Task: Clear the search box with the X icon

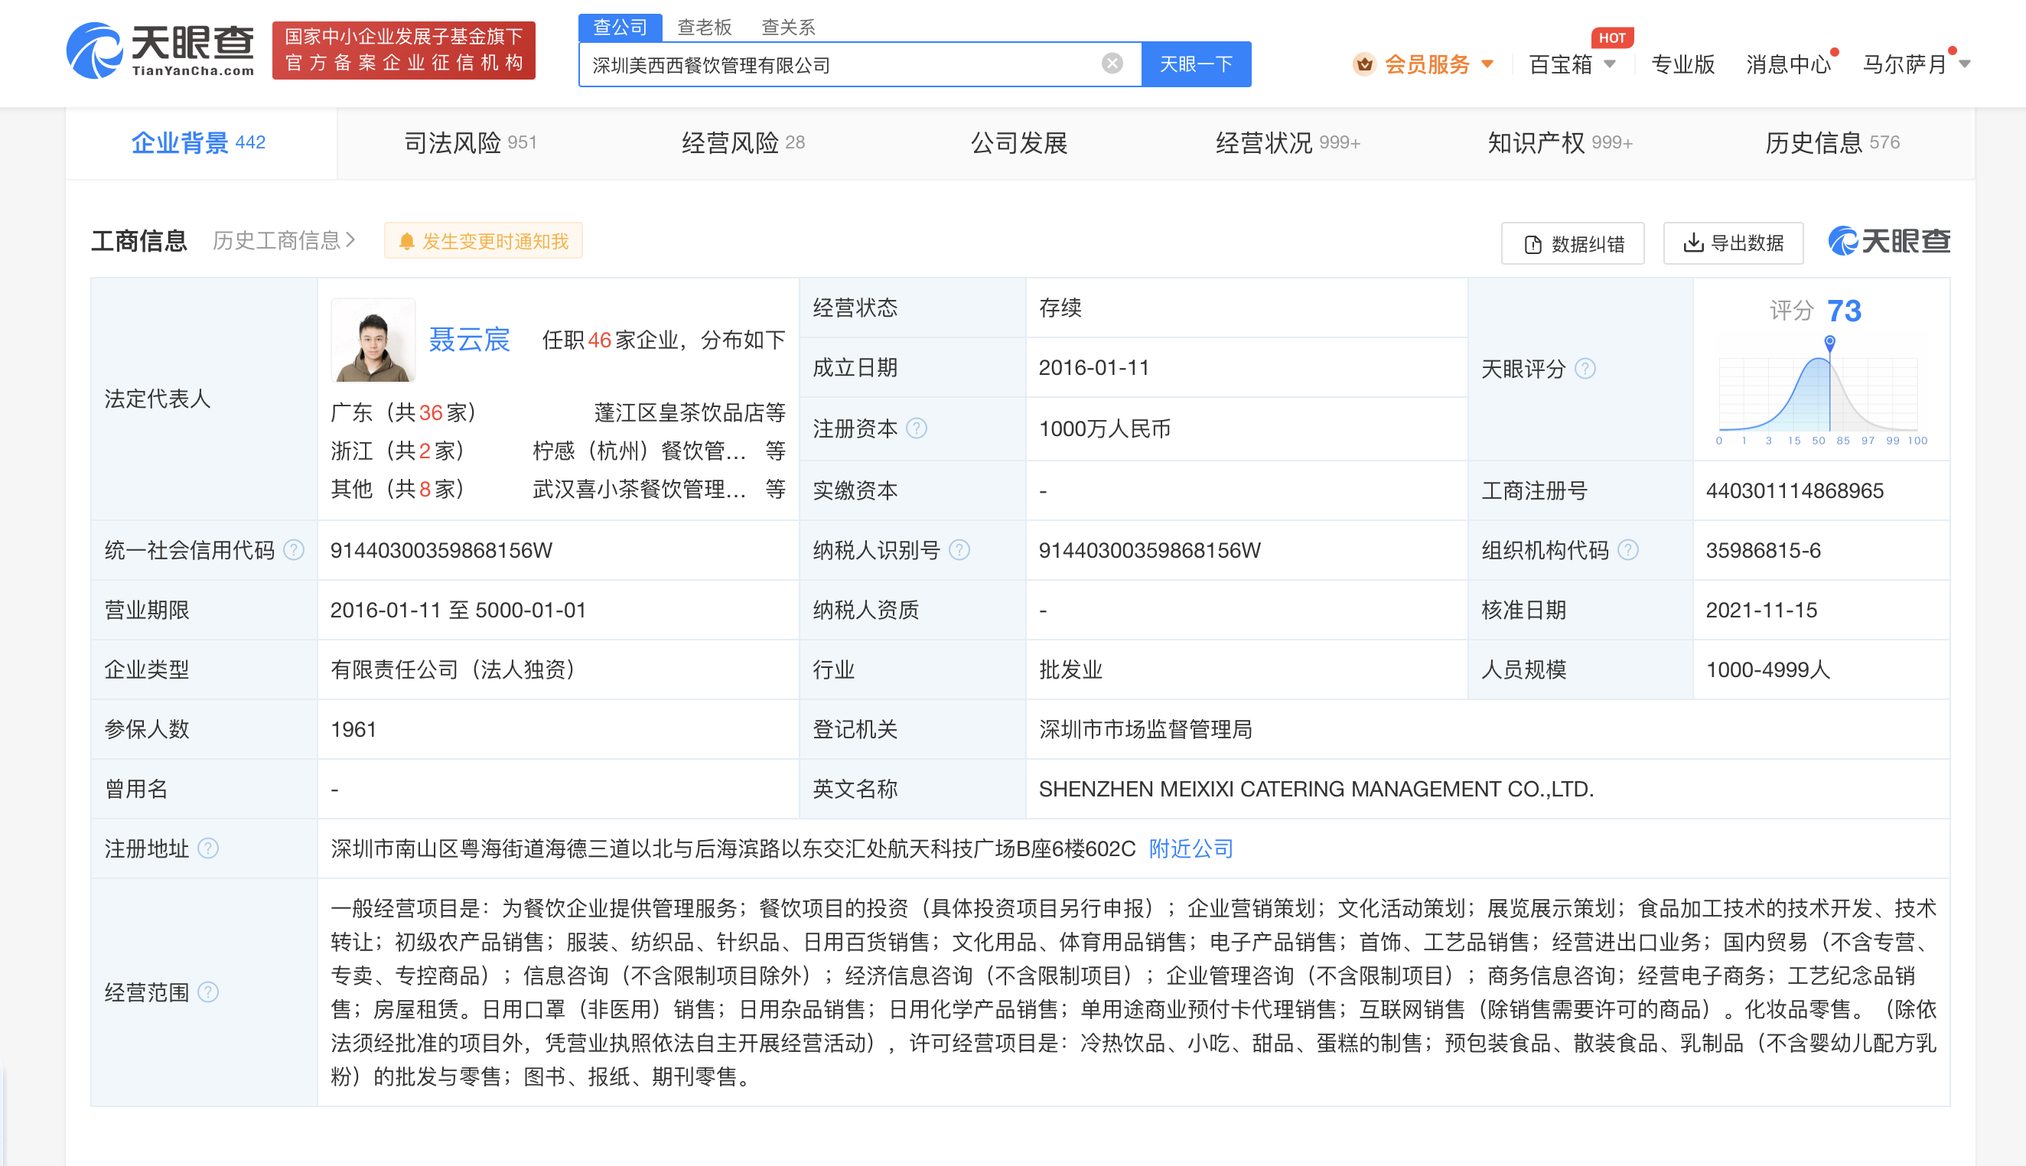Action: click(1112, 64)
